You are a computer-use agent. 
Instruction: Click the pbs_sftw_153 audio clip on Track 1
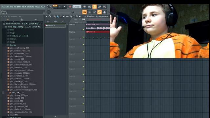(98, 27)
